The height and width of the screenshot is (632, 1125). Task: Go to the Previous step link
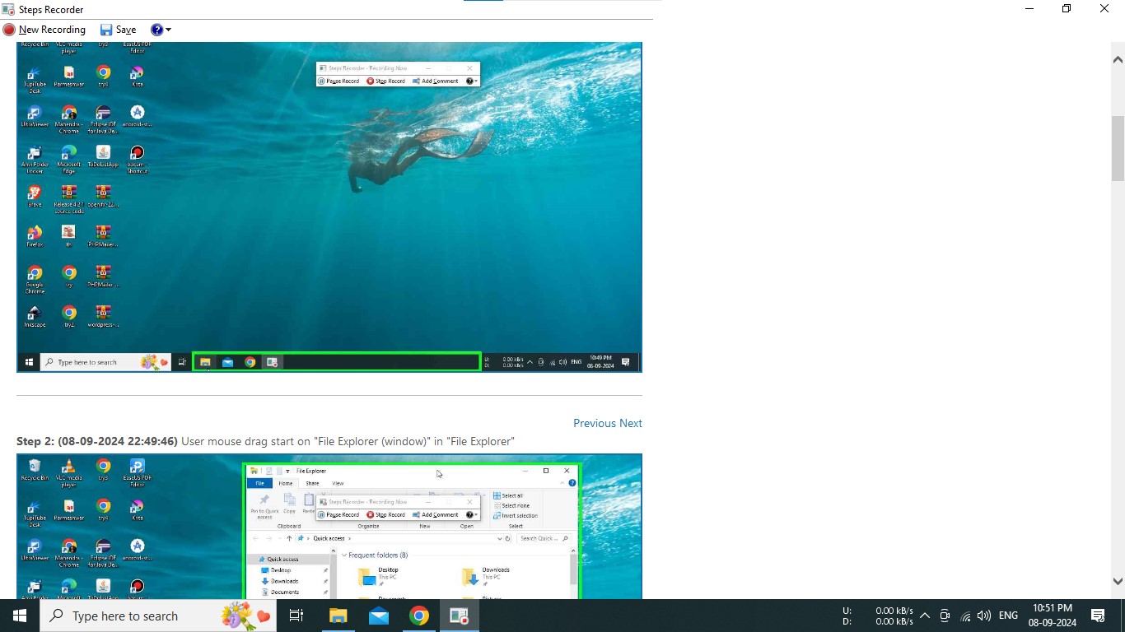click(595, 423)
